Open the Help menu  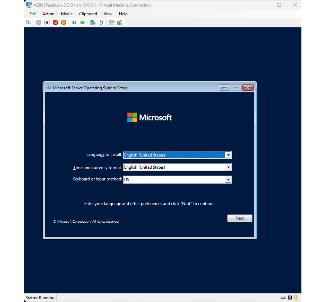pyautogui.click(x=123, y=14)
